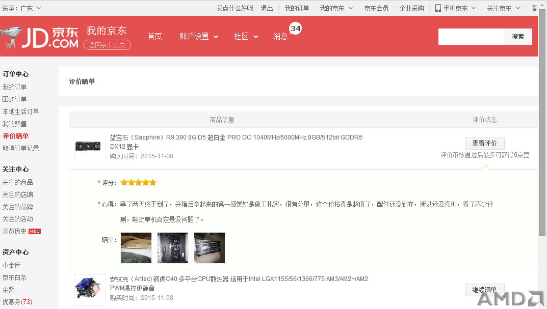Click the 返回京东首页 button
Image resolution: width=547 pixels, height=309 pixels.
[107, 45]
